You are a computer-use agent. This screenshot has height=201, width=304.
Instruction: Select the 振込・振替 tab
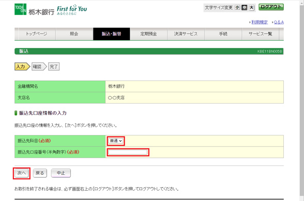click(112, 34)
